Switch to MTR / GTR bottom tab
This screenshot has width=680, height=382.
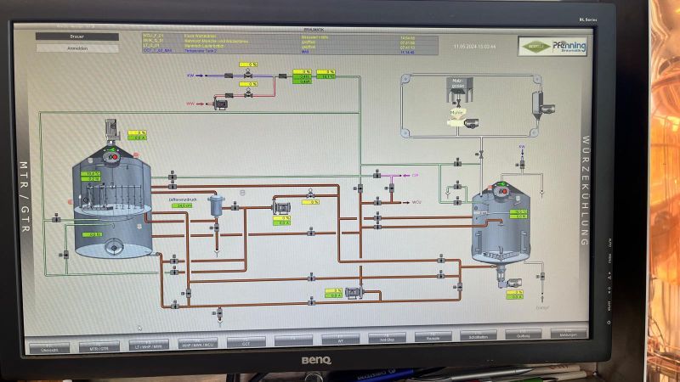(99, 347)
